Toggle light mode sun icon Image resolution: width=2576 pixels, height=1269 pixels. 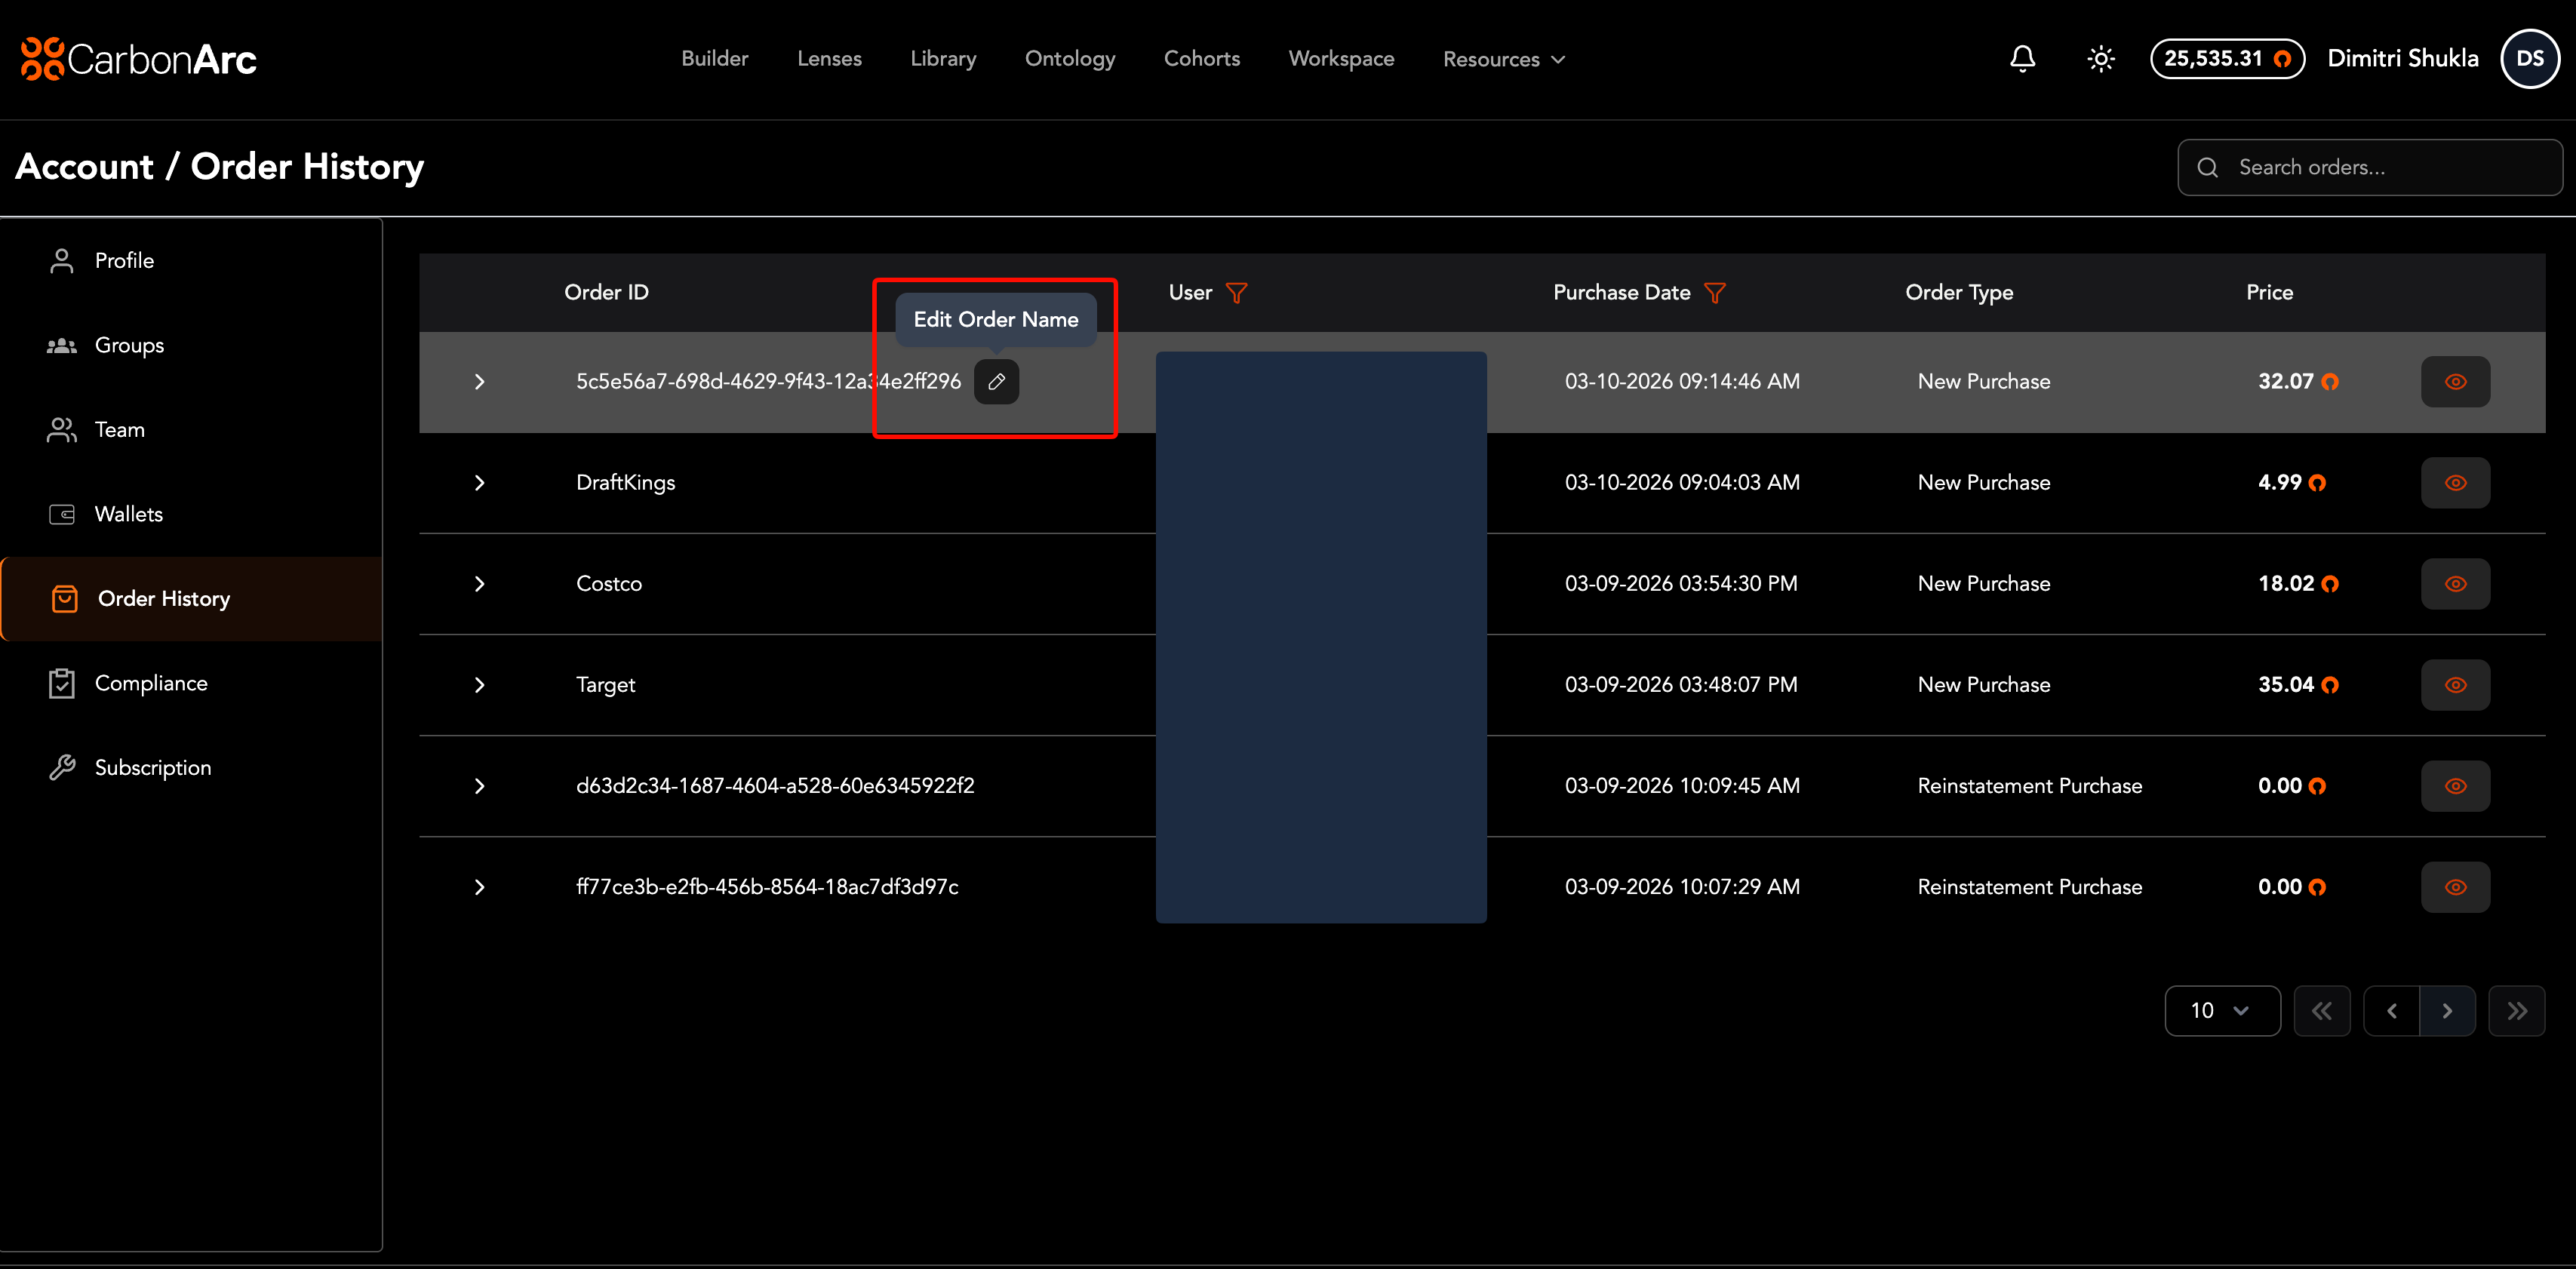tap(2100, 59)
